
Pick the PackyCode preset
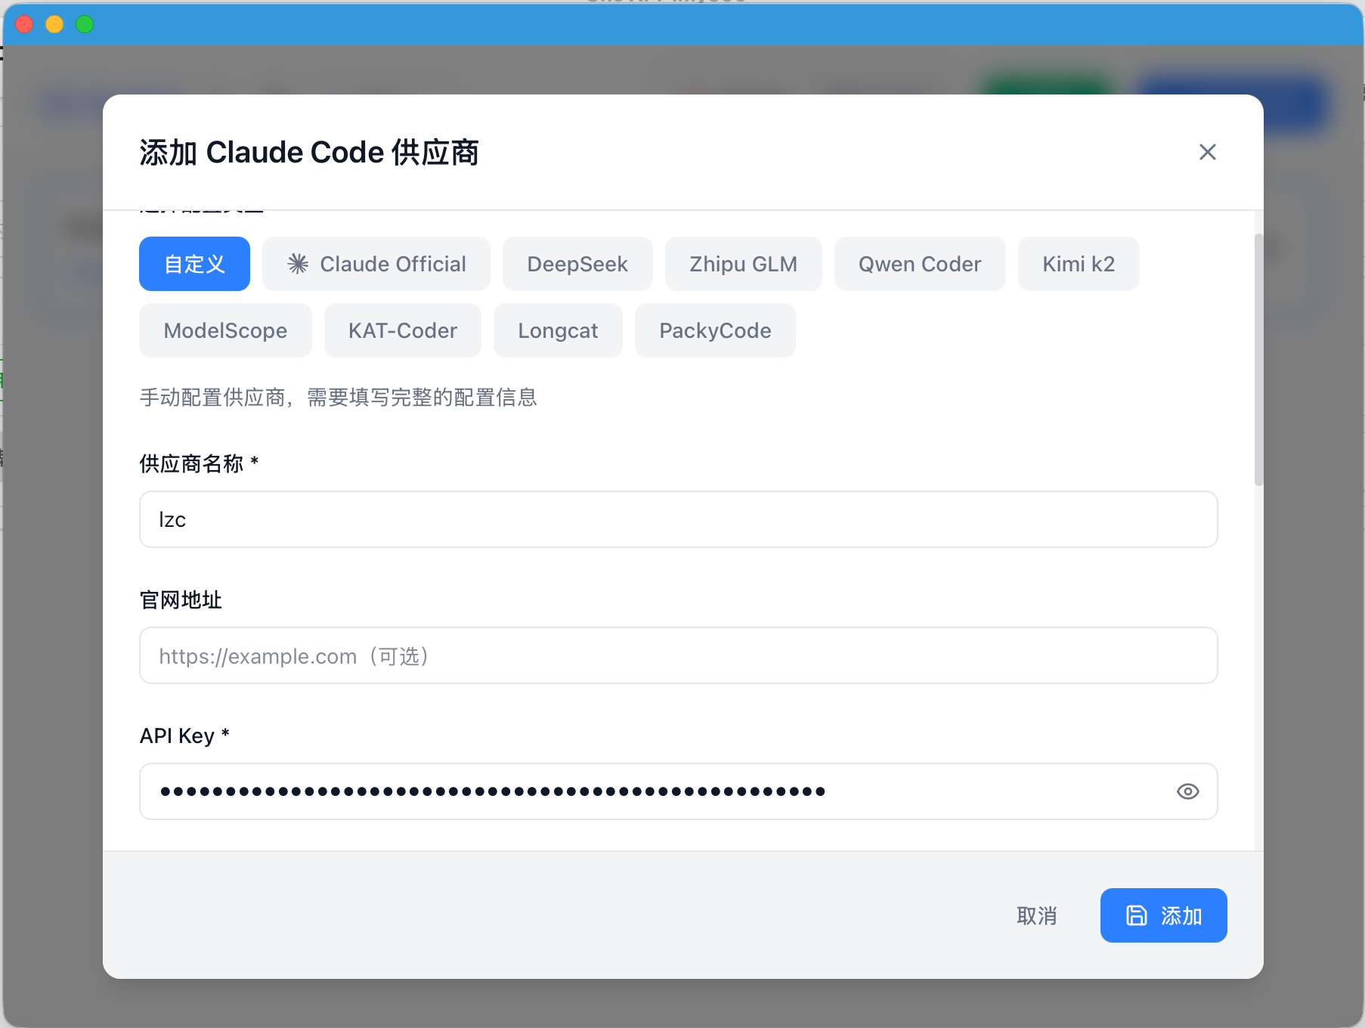pyautogui.click(x=715, y=330)
